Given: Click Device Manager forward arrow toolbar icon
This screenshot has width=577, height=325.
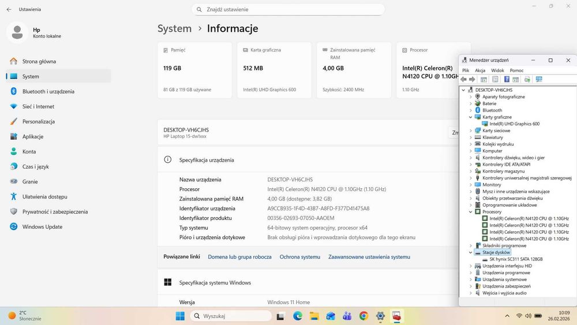Looking at the screenshot, I should click(x=472, y=79).
